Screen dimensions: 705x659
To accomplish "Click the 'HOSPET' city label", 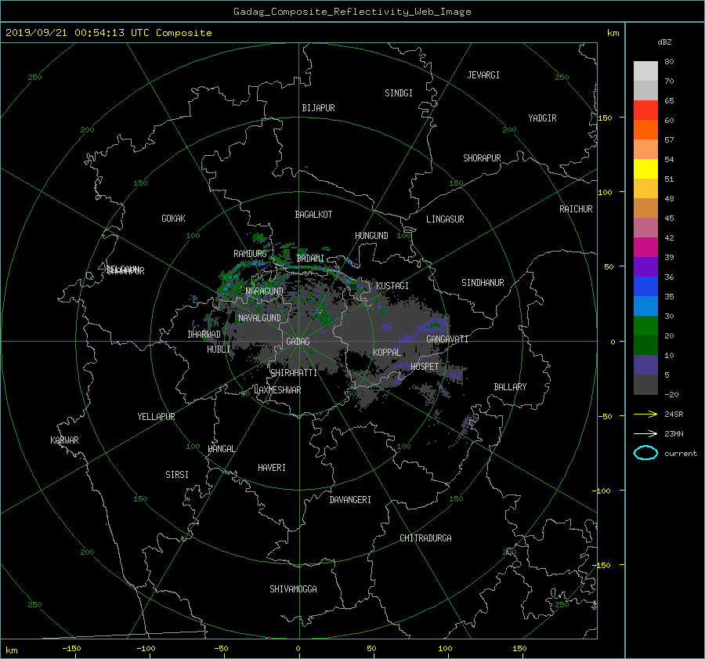I will click(425, 367).
